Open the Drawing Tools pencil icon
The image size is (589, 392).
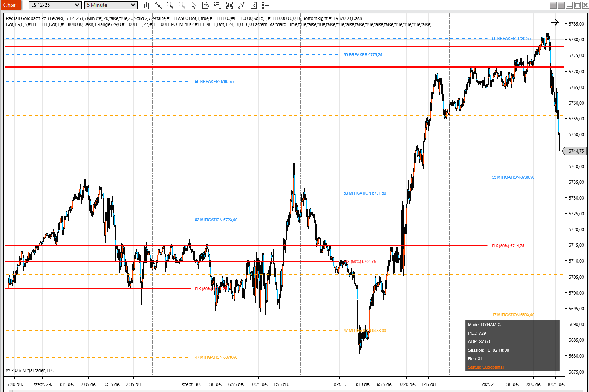point(158,5)
